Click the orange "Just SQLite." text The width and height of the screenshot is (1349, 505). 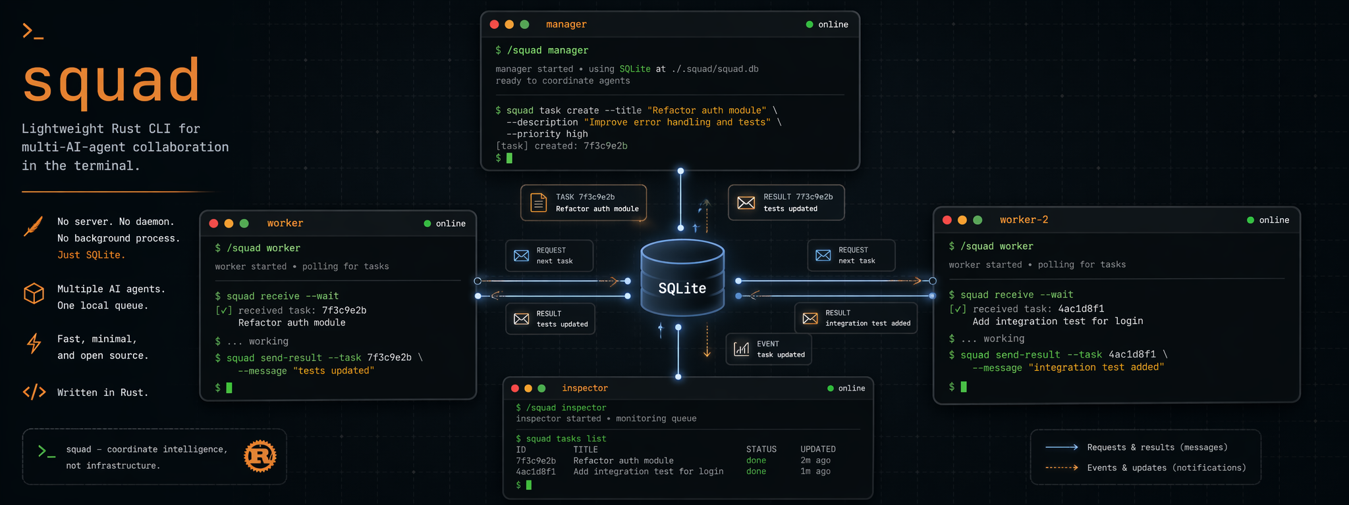coord(91,255)
